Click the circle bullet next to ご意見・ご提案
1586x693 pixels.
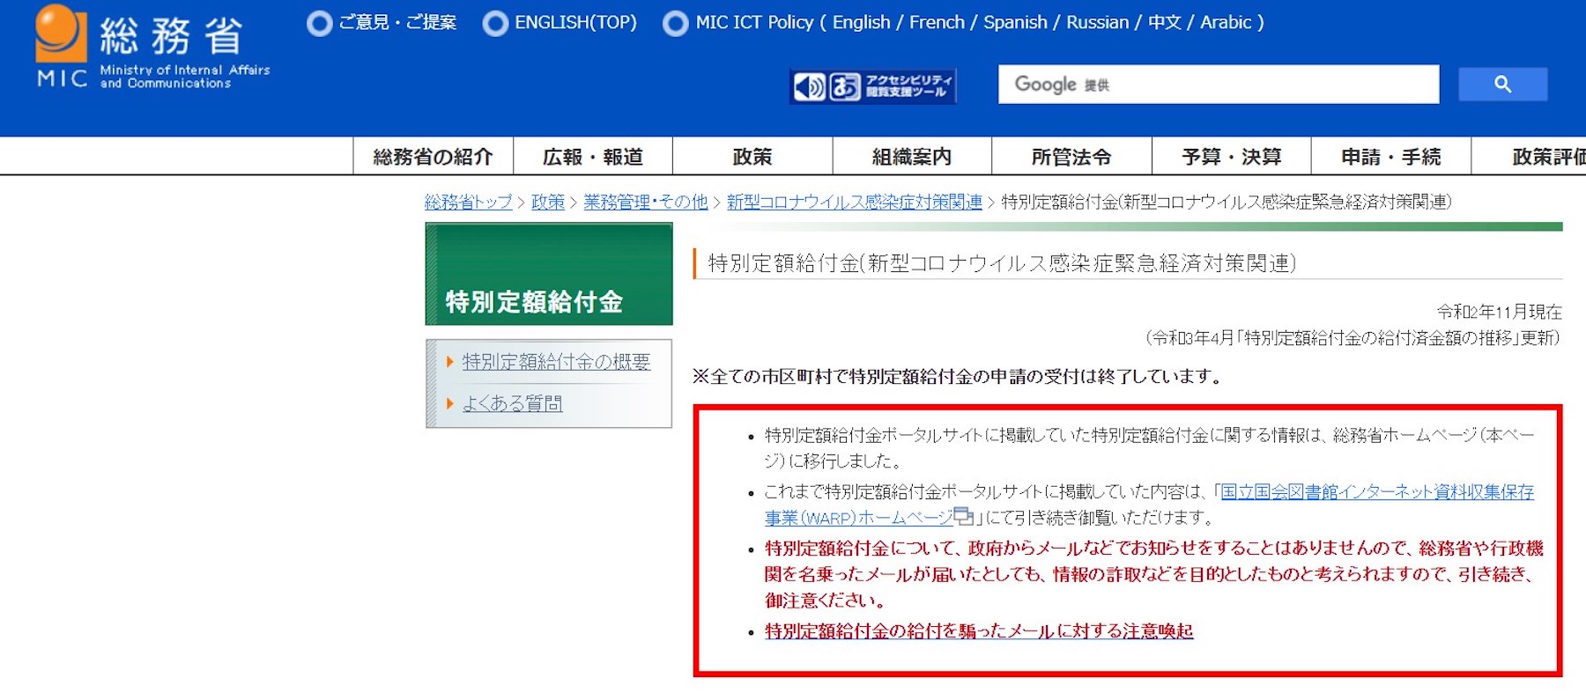[x=319, y=23]
